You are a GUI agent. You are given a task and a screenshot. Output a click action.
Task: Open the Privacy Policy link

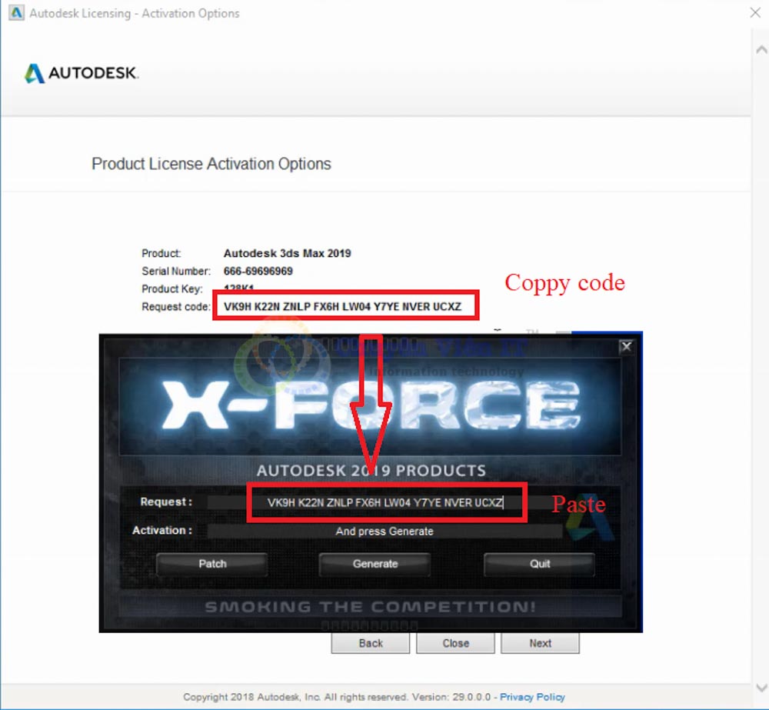click(x=532, y=697)
